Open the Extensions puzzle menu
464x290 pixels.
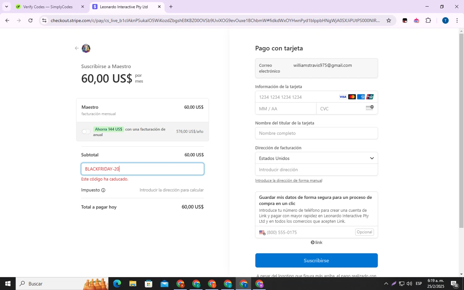click(x=428, y=20)
